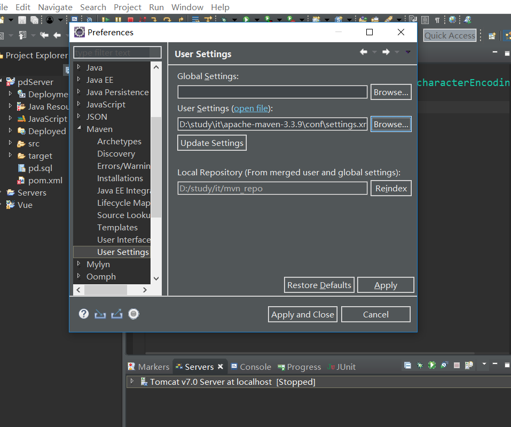Select Installations under Maven
Screen dimensions: 511x427
(x=120, y=178)
